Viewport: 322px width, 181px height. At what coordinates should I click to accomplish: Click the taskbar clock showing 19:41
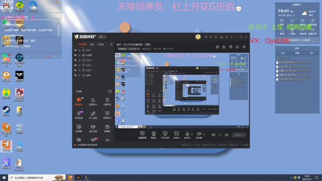[307, 177]
